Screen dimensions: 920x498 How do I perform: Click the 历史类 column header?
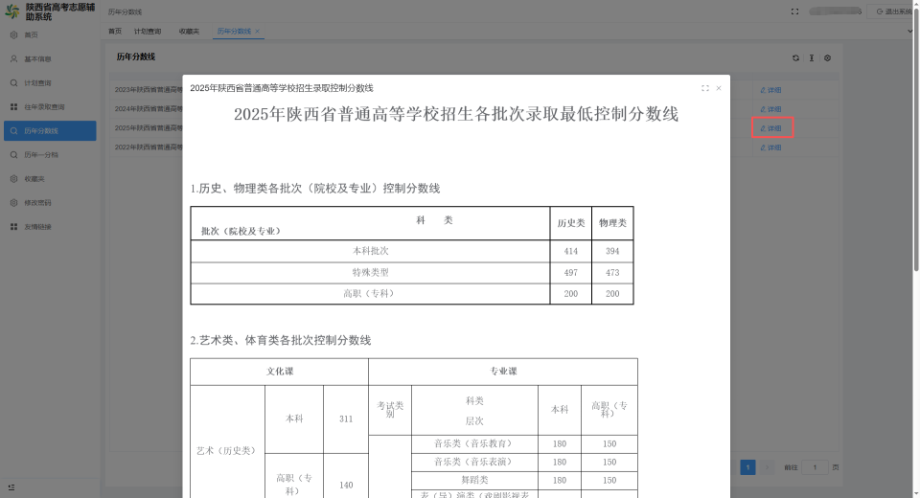coord(571,223)
